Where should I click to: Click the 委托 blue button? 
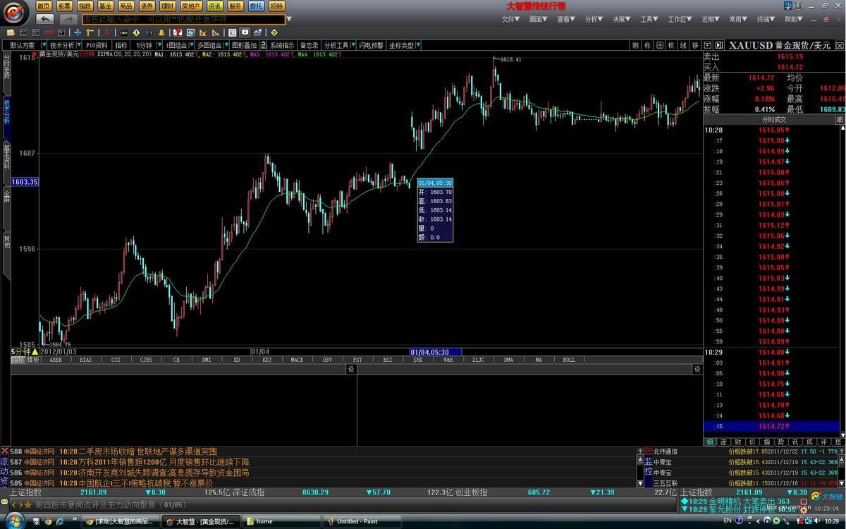[256, 6]
